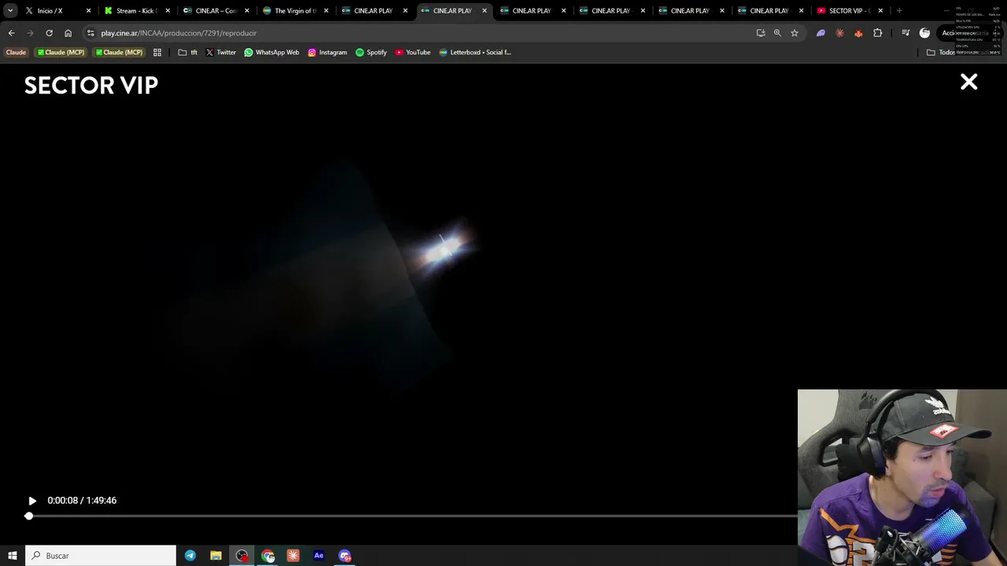Click the SECTOR VIP title heading
Viewport: 1007px width, 566px height.
(x=91, y=86)
